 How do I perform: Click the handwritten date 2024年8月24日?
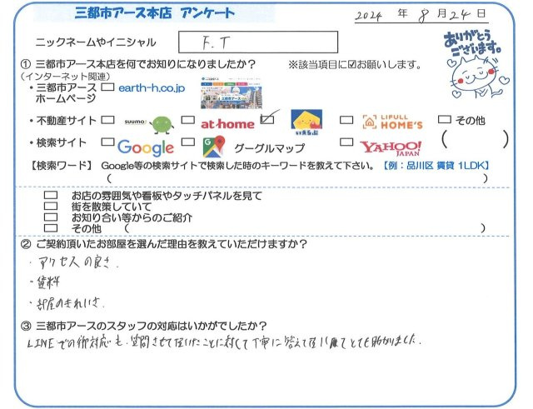(421, 15)
